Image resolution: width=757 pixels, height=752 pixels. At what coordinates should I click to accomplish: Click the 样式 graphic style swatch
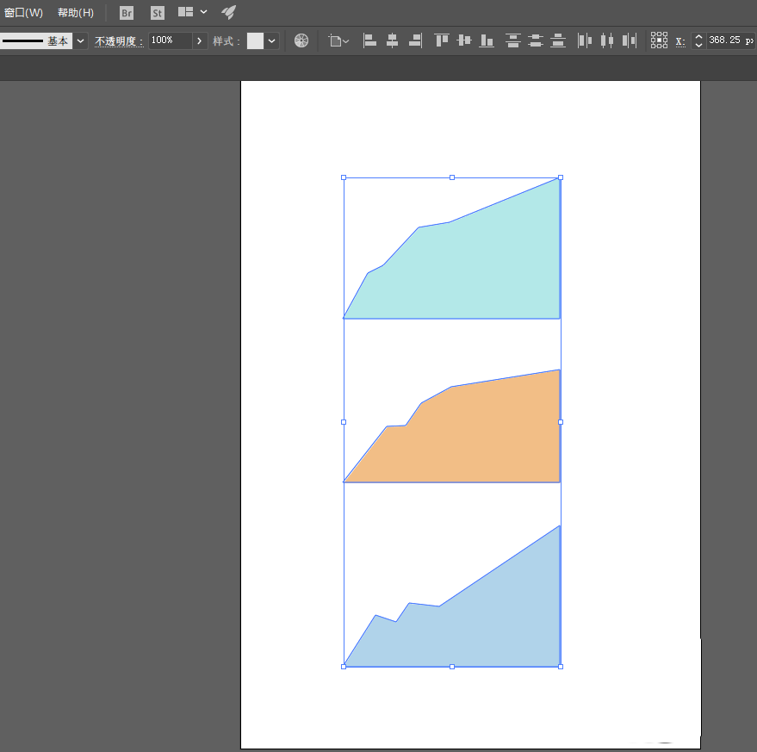point(255,41)
